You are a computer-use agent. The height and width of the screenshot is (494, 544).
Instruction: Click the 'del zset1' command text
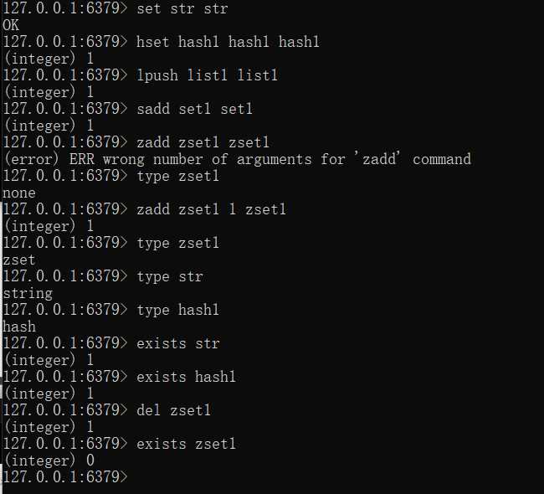click(x=173, y=410)
